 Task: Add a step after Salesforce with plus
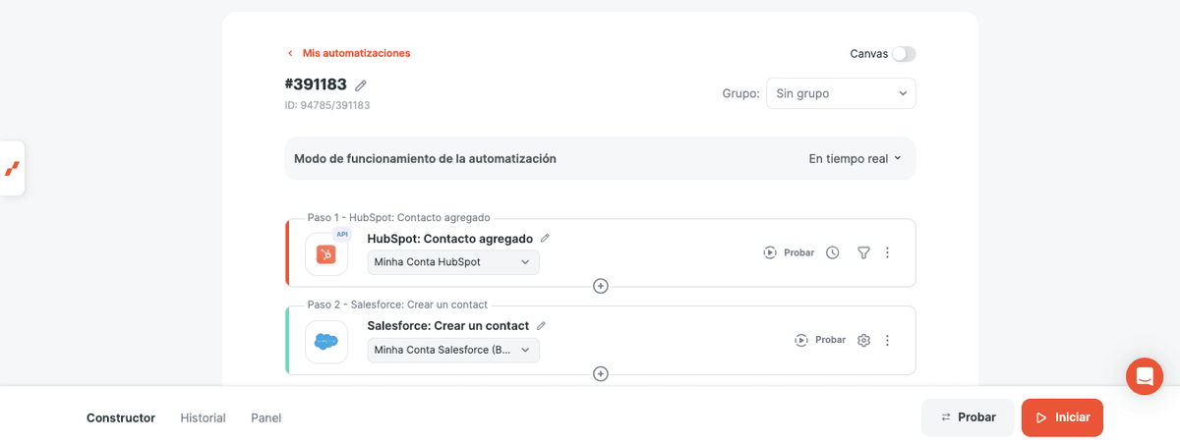pyautogui.click(x=601, y=373)
